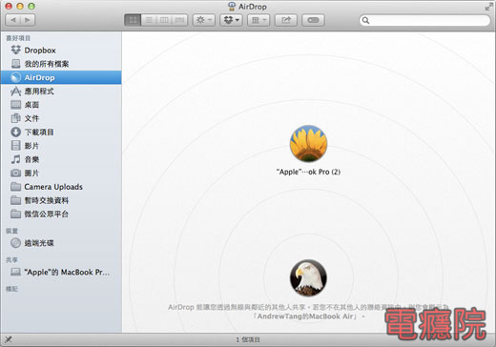The height and width of the screenshot is (347, 496).
Task: Select "Apple"的 MacBook Pr… shared computer
Action: [61, 273]
